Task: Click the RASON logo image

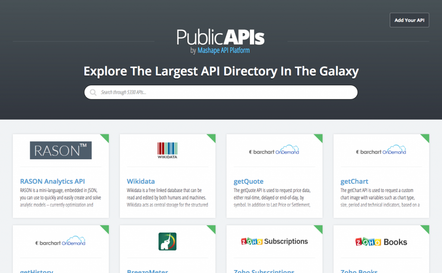Action: (x=60, y=150)
